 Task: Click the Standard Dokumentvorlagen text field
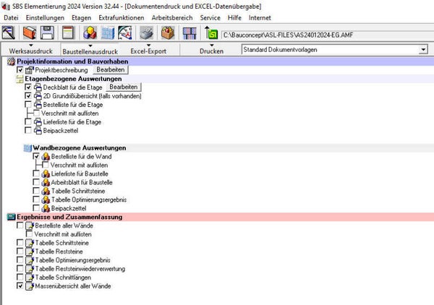[x=331, y=50]
